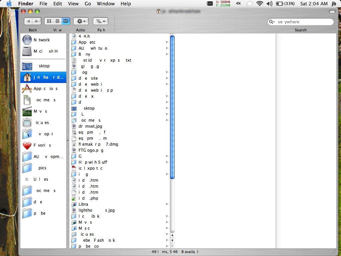The image size is (341, 256).
Task: Open the Wi-Fi status menu
Action: [260, 3]
